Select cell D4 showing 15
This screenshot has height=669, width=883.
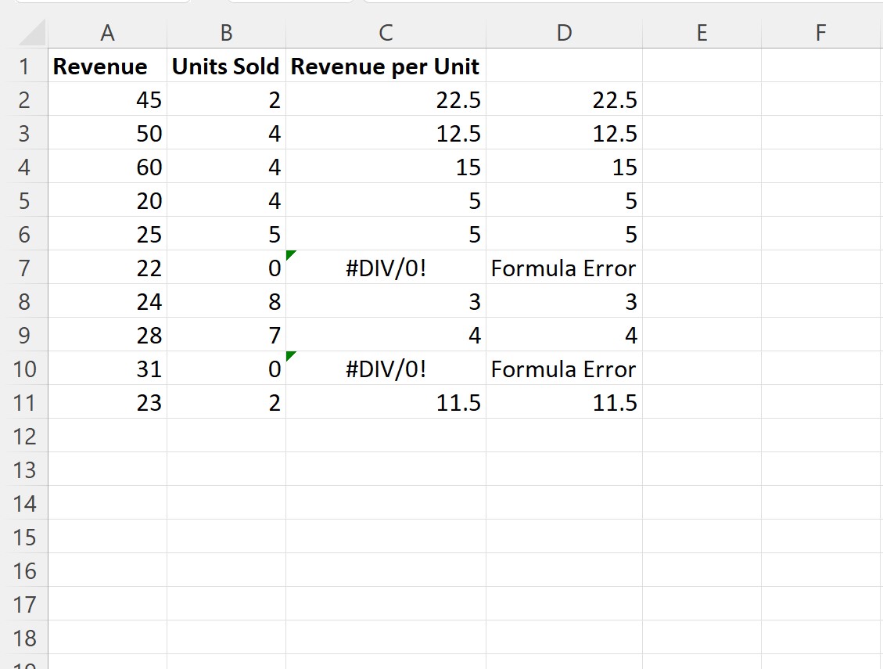(564, 167)
